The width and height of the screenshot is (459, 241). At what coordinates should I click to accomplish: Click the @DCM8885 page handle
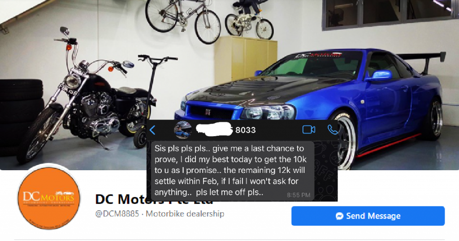pos(117,214)
